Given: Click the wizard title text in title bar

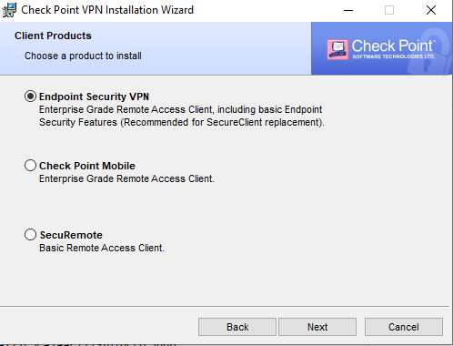Looking at the screenshot, I should click(x=107, y=10).
